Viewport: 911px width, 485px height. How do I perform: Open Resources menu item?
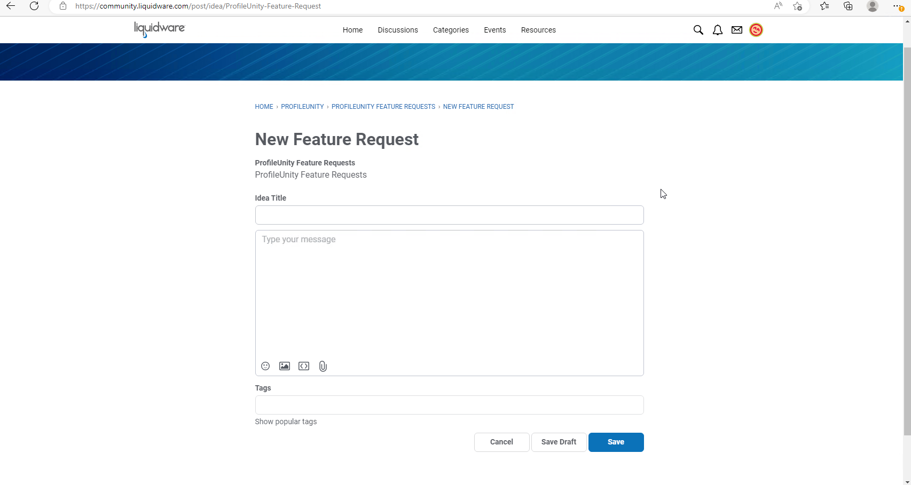pos(538,30)
